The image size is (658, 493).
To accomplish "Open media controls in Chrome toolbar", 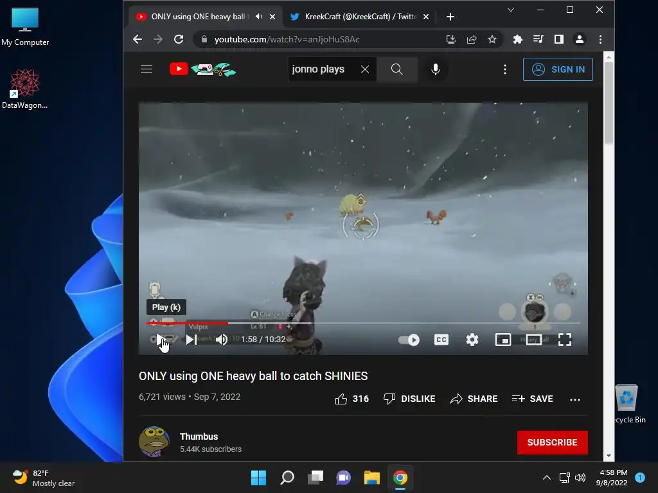I will point(538,39).
